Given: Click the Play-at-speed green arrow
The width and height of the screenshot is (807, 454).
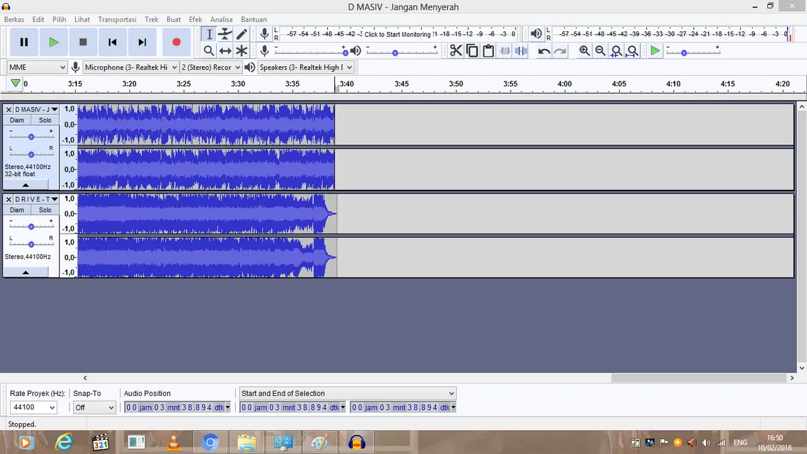Looking at the screenshot, I should point(655,51).
